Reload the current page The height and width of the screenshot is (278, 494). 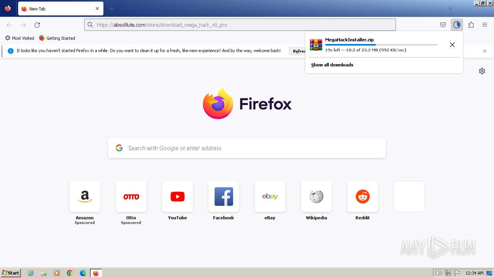point(37,25)
